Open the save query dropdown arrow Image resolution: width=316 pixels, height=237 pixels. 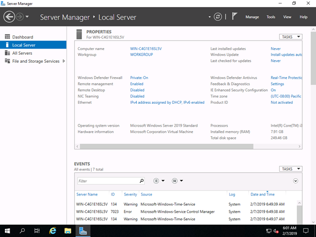click(181, 181)
